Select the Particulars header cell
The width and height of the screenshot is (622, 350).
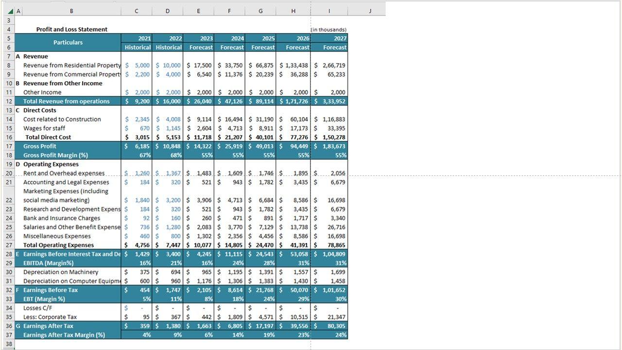(x=68, y=43)
